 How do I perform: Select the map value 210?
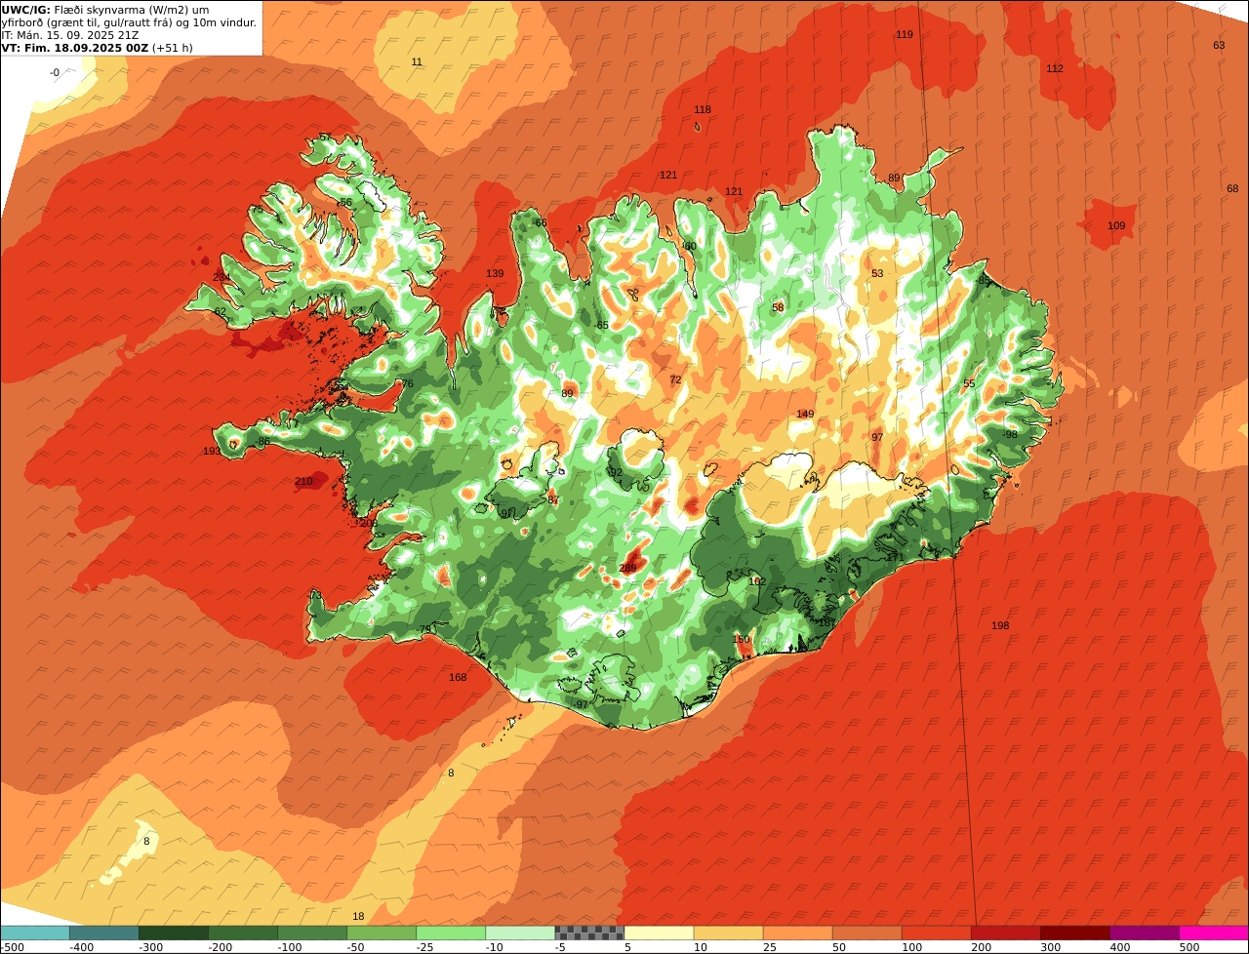[x=303, y=481]
